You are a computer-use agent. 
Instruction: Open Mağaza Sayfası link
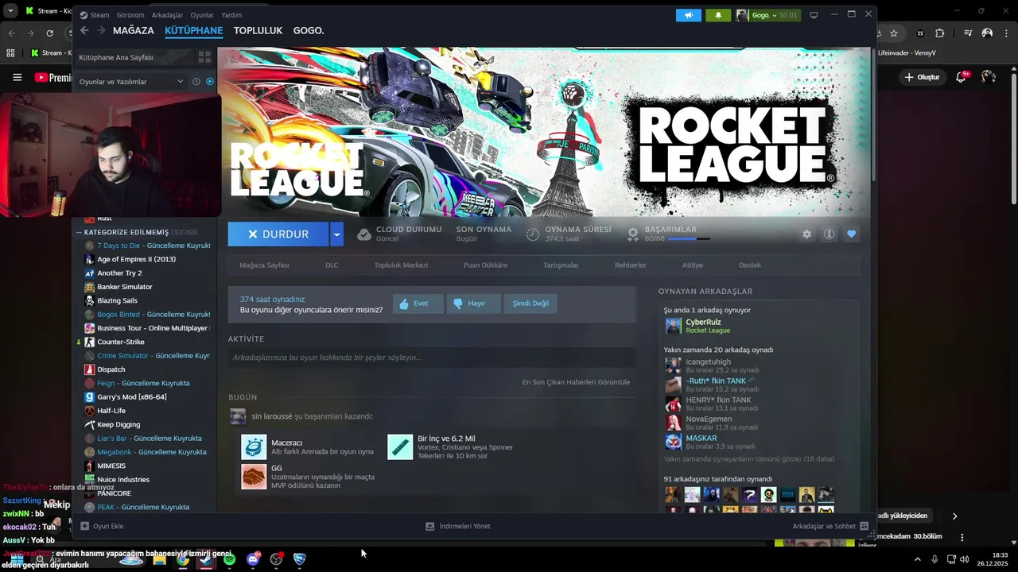(x=264, y=265)
